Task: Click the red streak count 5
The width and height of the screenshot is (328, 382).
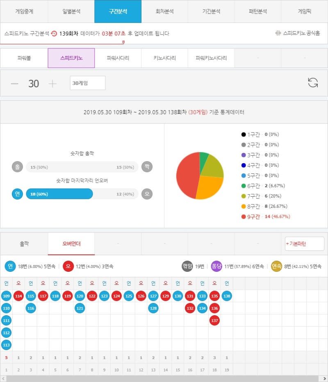Action: 6,358
